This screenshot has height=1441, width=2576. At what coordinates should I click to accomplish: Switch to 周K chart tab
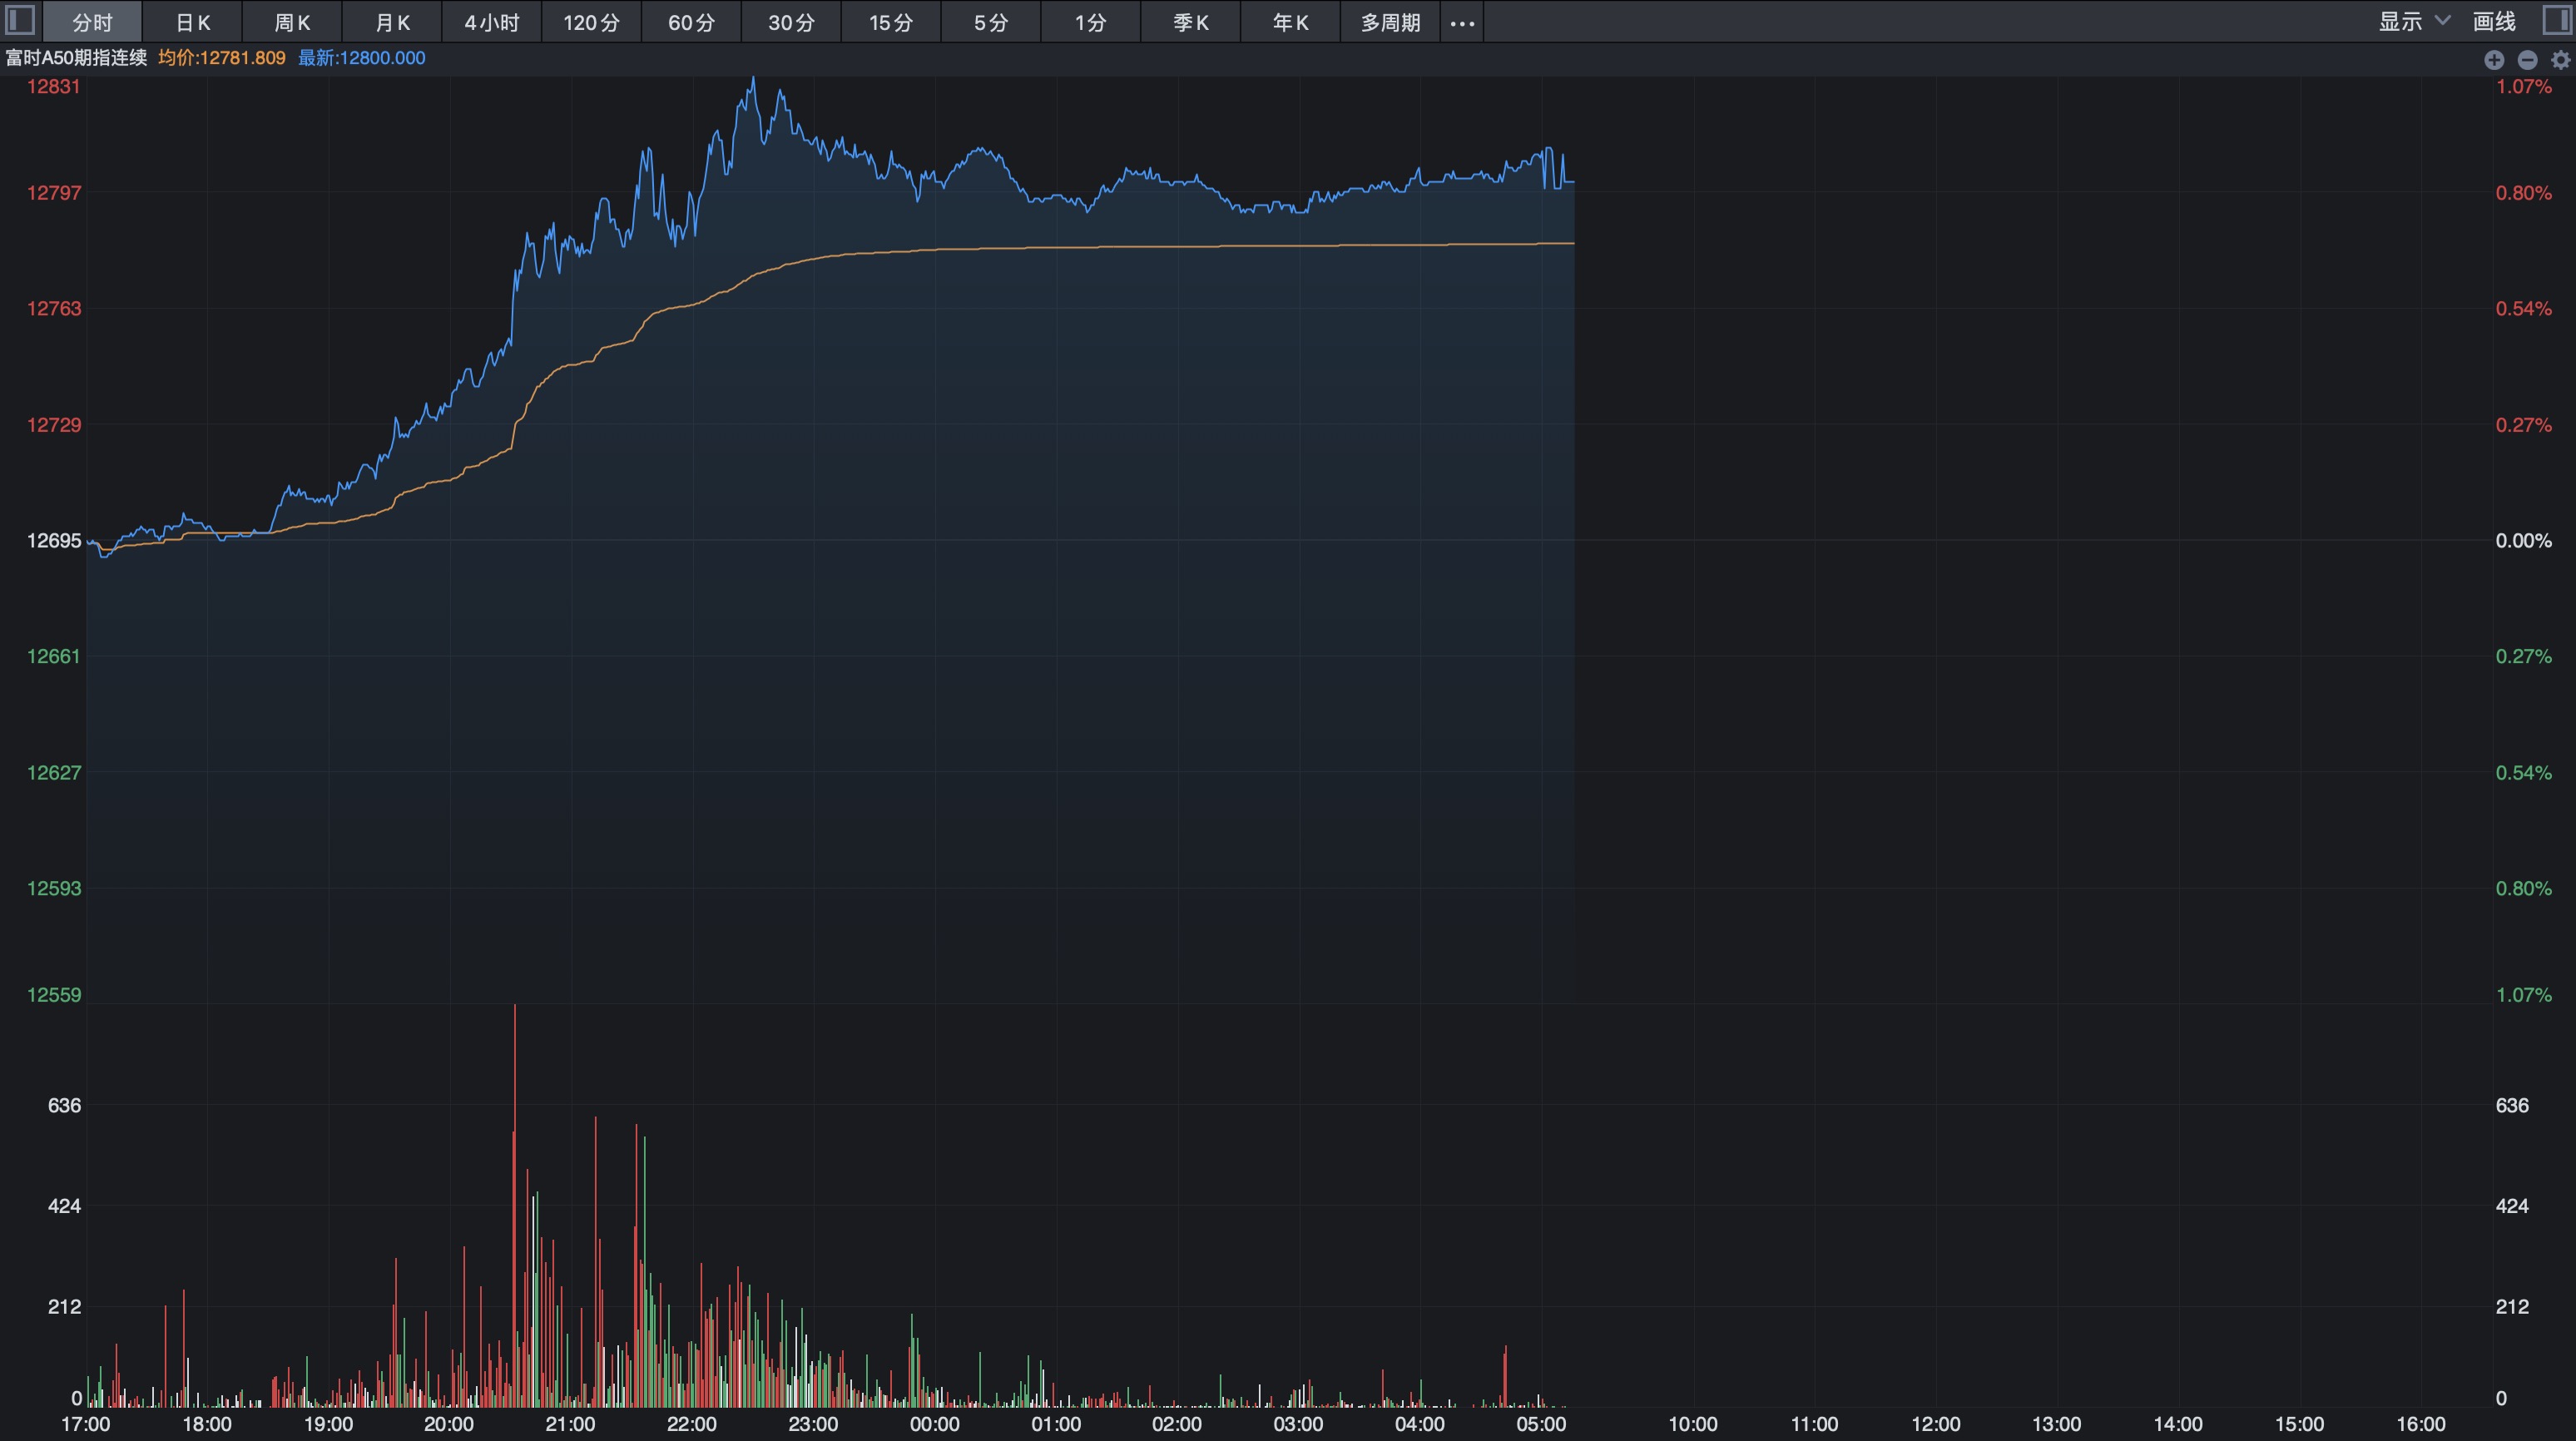point(292,22)
